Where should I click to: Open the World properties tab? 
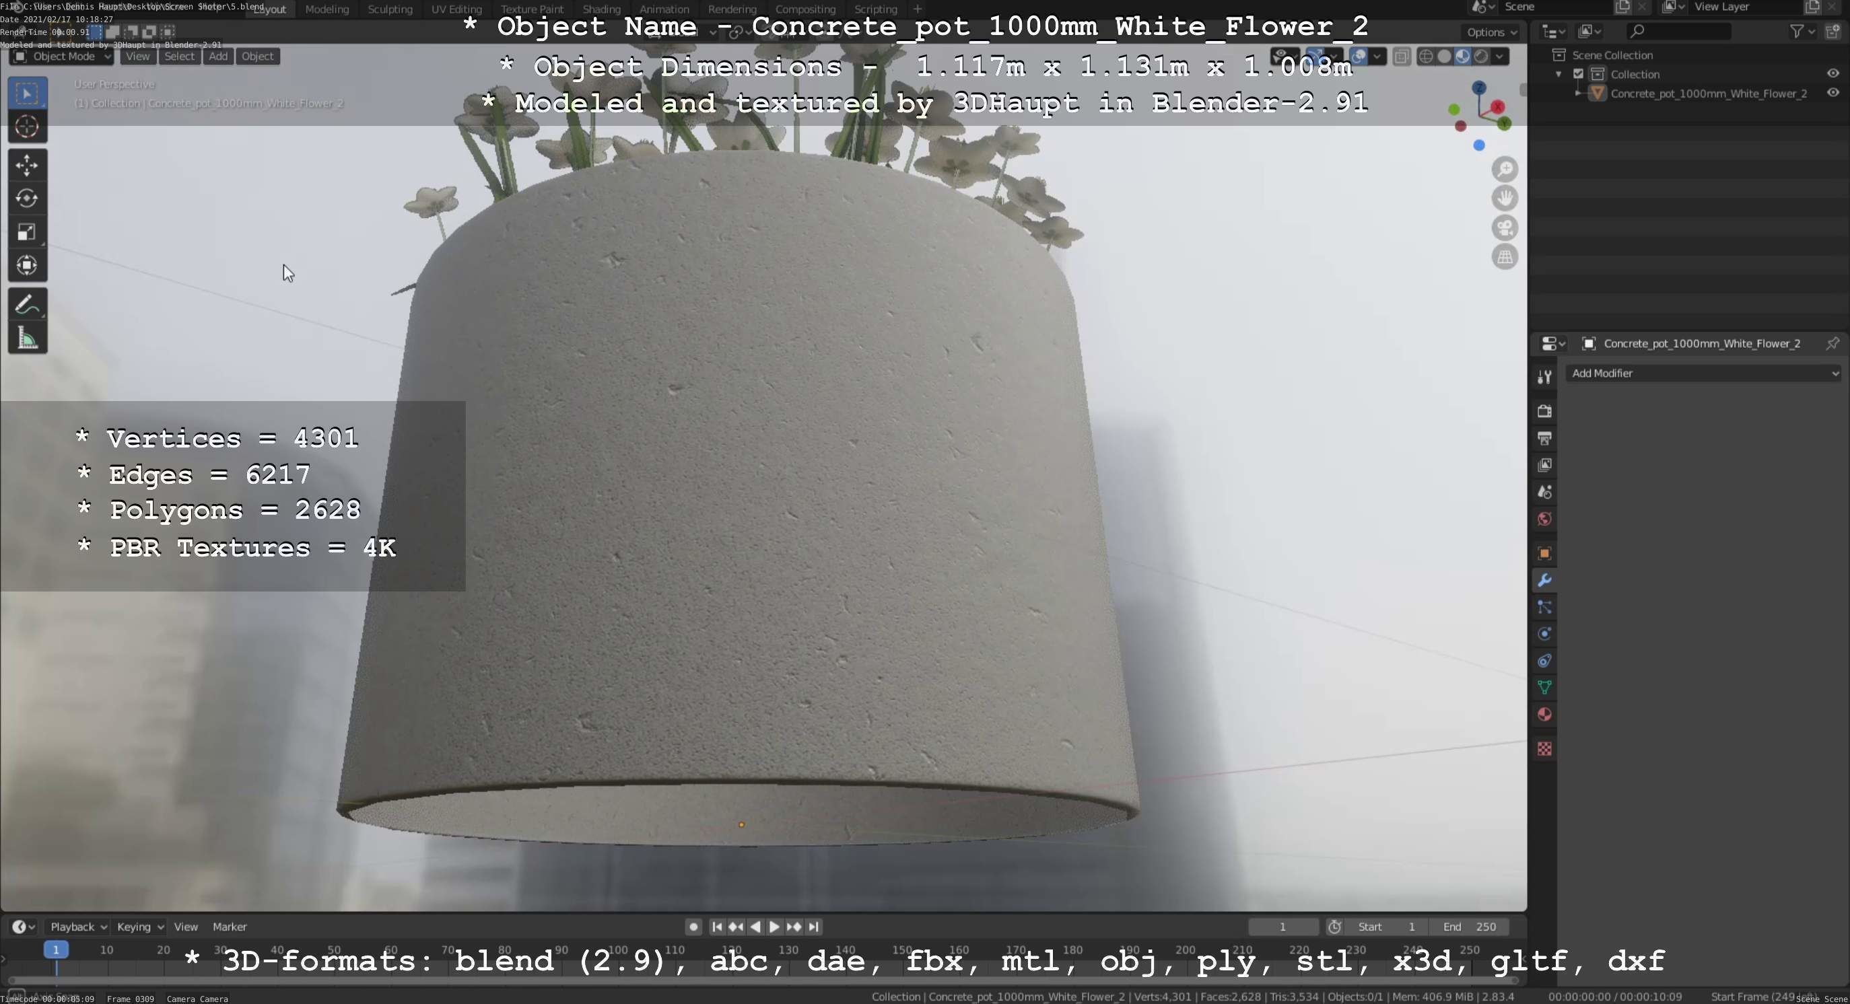click(x=1544, y=519)
